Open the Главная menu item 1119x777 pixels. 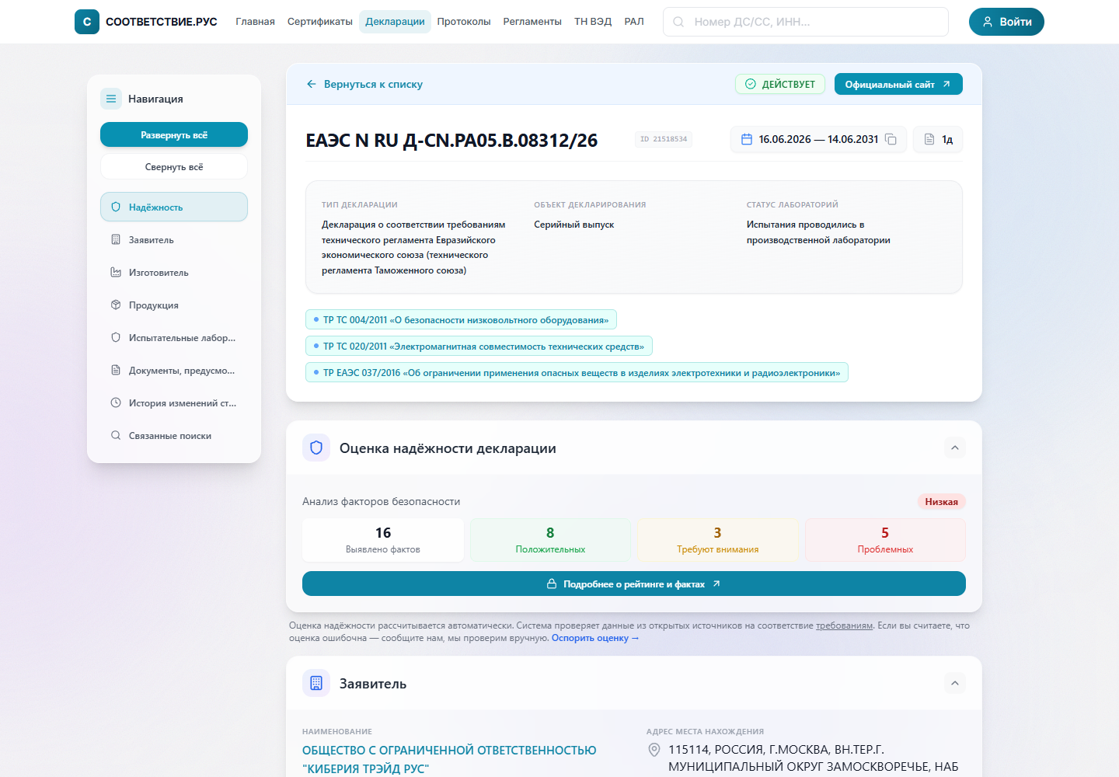point(256,22)
